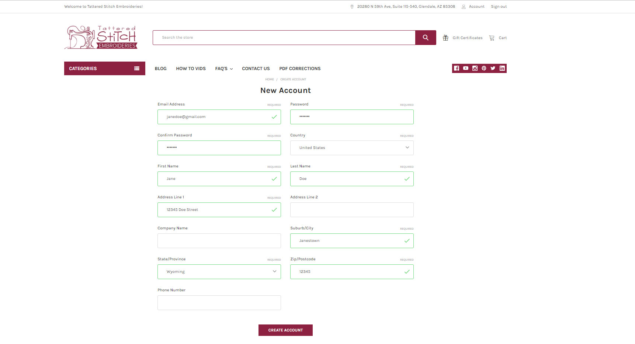Expand the Country dropdown
Viewport: 635px width, 344px height.
coord(351,148)
